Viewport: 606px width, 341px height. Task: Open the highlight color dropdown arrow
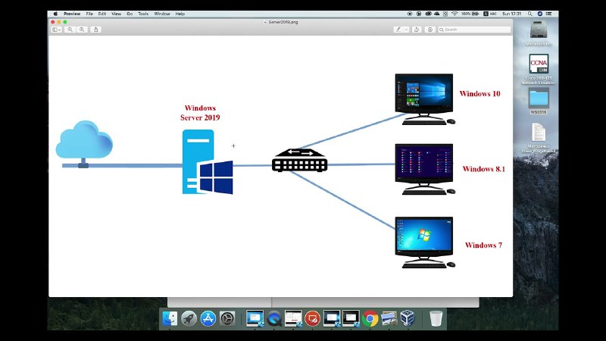click(x=406, y=30)
